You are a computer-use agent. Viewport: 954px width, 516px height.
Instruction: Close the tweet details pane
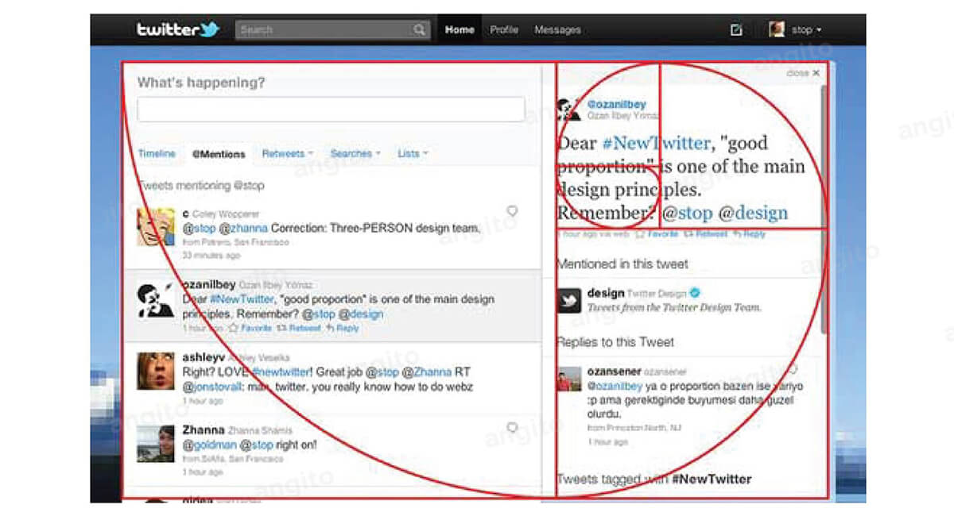tap(803, 73)
